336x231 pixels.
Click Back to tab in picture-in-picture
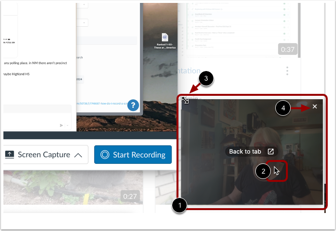251,152
